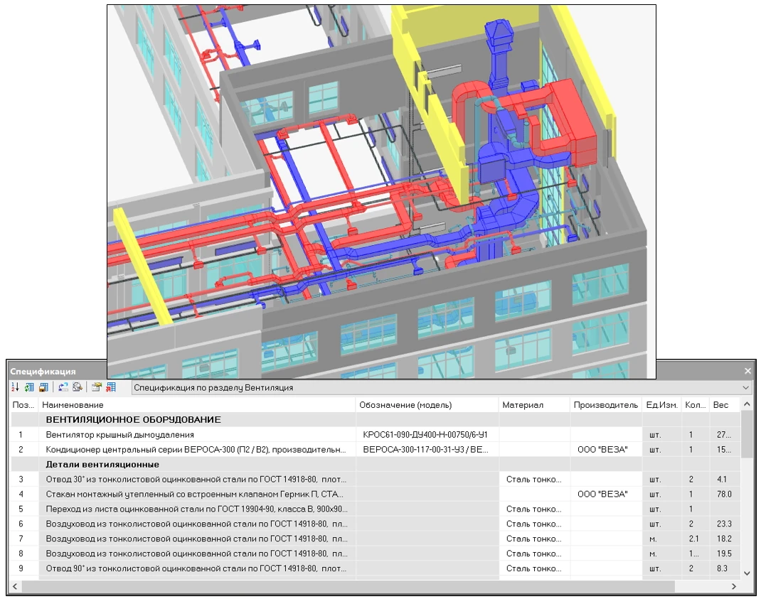Image resolution: width=761 pixels, height=599 pixels.
Task: Click the Вес column header
Action: pyautogui.click(x=721, y=405)
